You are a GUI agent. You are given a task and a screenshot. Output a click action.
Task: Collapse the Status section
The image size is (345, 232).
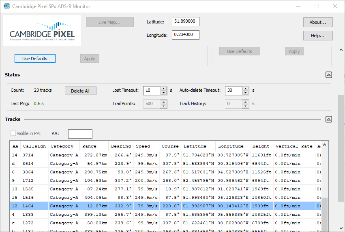point(329,75)
